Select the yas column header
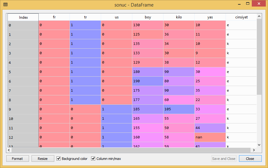 coord(210,17)
